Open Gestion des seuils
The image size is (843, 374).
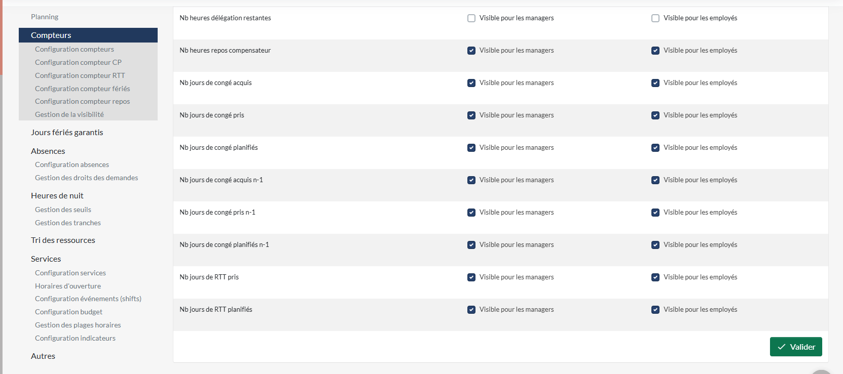tap(63, 210)
